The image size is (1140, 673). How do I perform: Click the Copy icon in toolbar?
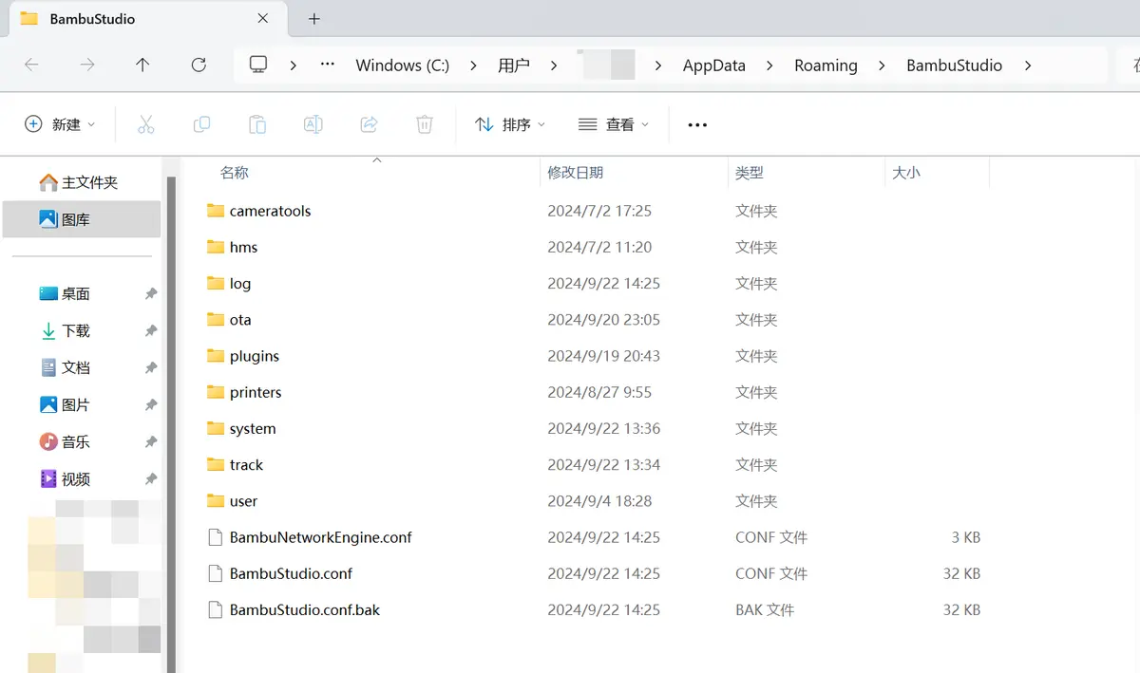[201, 124]
